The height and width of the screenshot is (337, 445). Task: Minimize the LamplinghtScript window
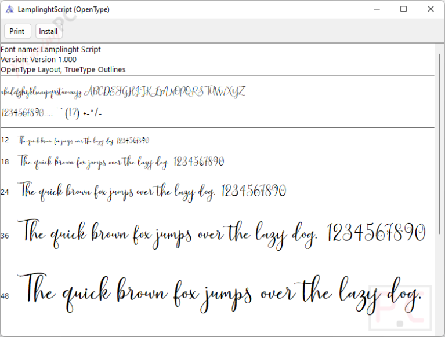(377, 9)
